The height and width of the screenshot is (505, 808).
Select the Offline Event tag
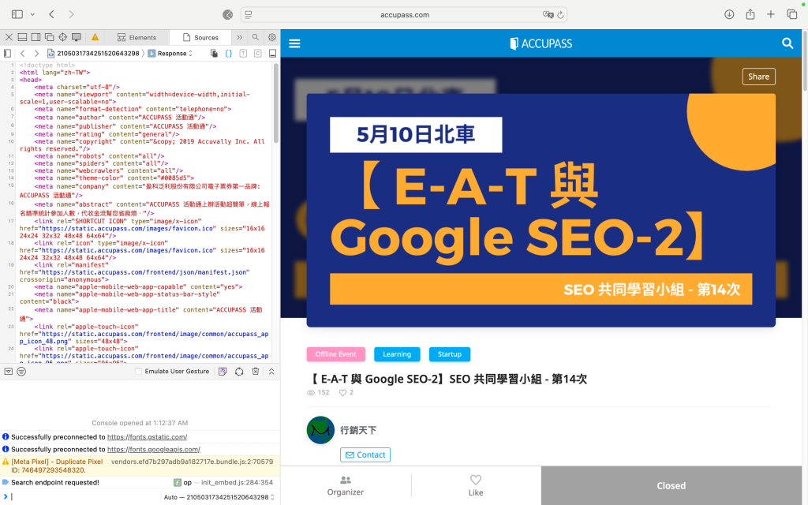tap(336, 354)
